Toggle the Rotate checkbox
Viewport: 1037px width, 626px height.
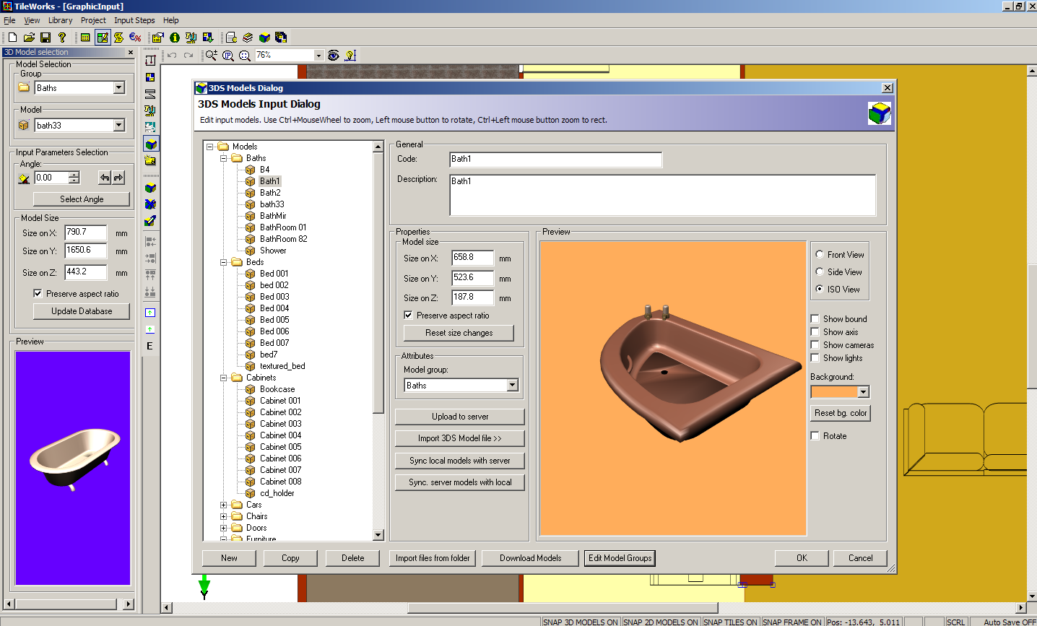pyautogui.click(x=815, y=435)
